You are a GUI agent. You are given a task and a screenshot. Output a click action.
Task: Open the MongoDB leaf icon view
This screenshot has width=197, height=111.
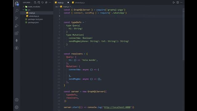pos(17,40)
